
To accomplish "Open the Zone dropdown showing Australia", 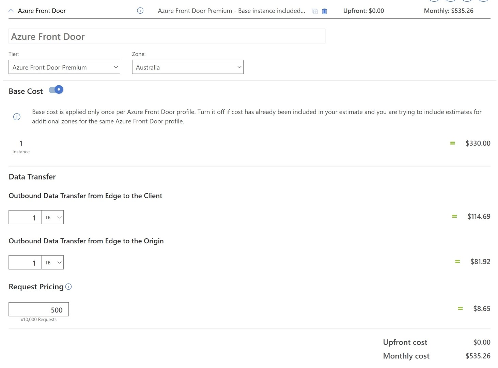I will pyautogui.click(x=188, y=67).
